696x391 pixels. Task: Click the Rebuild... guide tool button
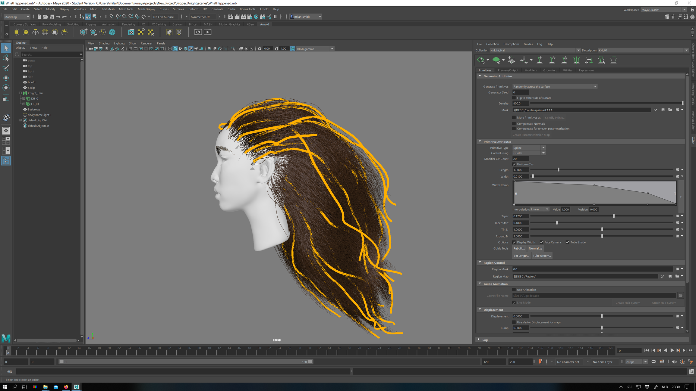tap(519, 248)
